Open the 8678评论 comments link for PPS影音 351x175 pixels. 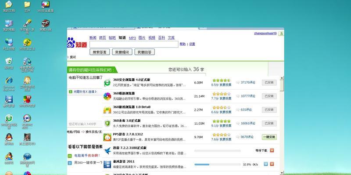(x=247, y=137)
